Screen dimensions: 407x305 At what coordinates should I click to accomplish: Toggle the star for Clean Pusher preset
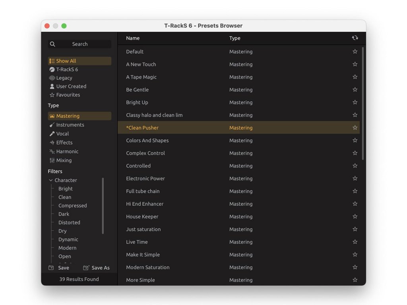click(355, 128)
